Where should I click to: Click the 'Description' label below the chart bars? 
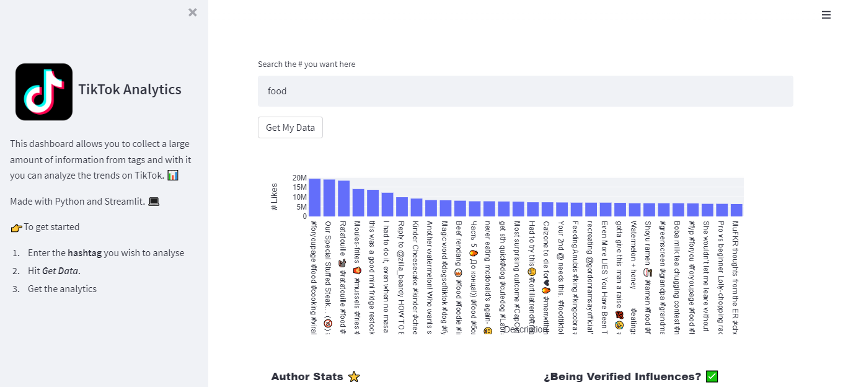pos(525,329)
